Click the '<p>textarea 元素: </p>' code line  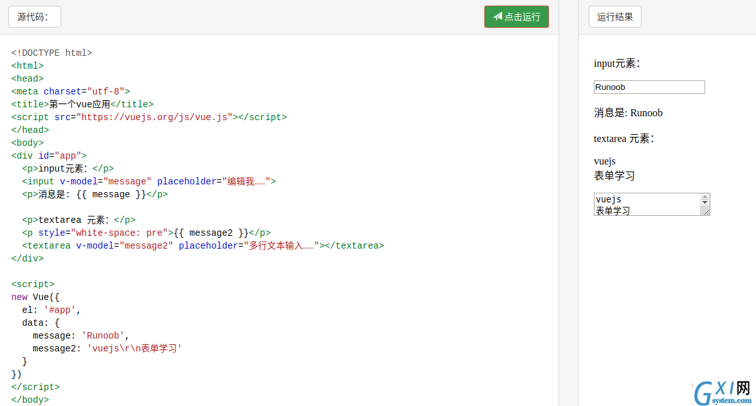(x=78, y=220)
